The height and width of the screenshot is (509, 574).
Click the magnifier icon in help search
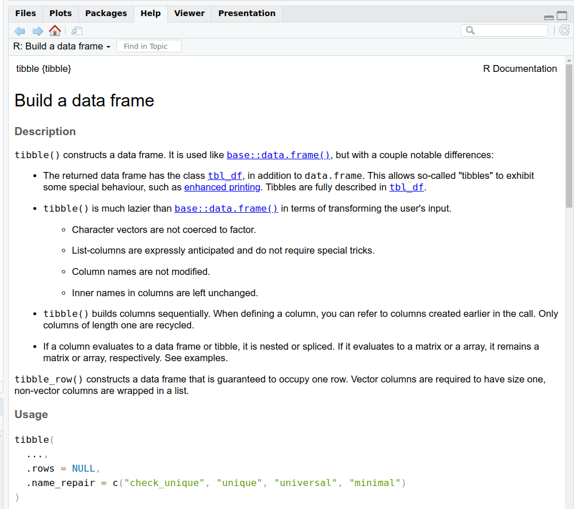470,30
